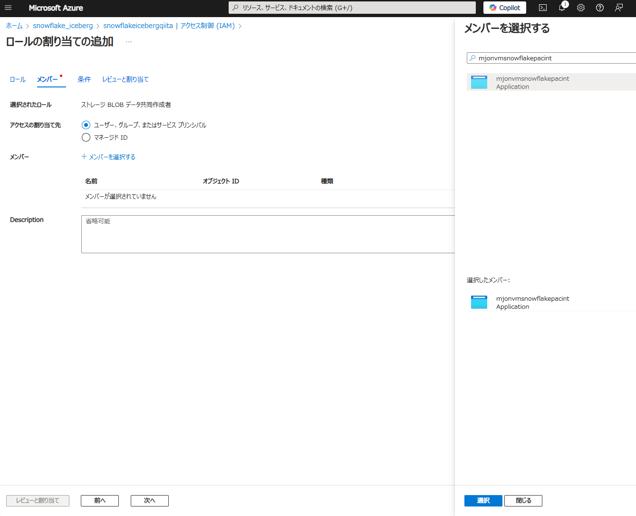636x516 pixels.
Task: Navigate to snowflake_iceberg via breadcrumb
Action: click(63, 26)
